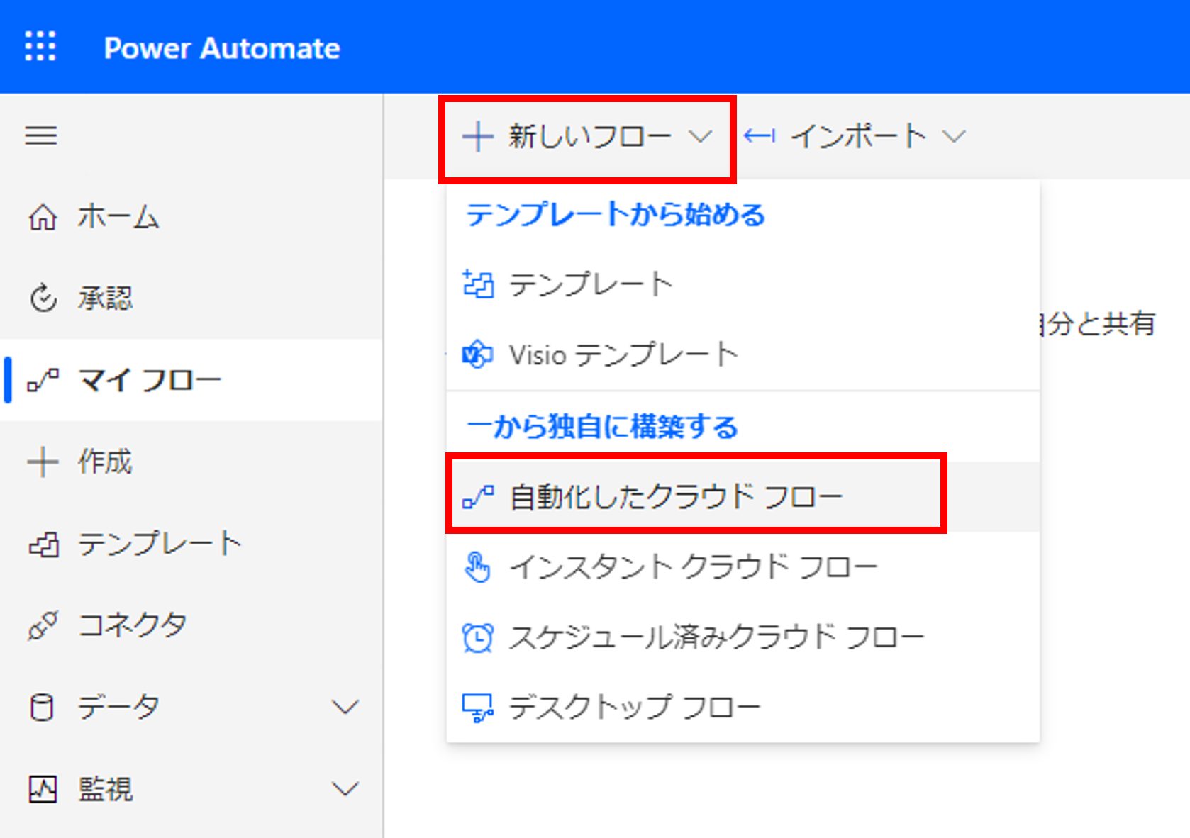1190x838 pixels.
Task: Select the ホーム (Home) icon in the sidebar
Action: click(43, 218)
